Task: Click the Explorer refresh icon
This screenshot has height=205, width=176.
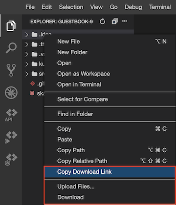Action: pyautogui.click(x=102, y=21)
